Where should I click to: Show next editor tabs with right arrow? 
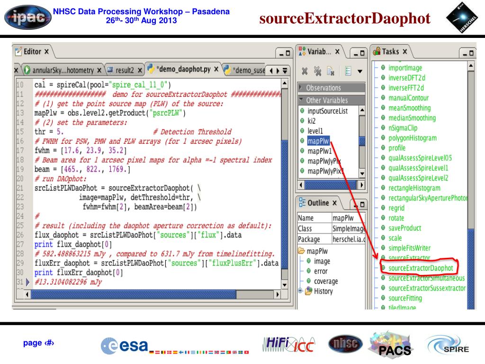coord(278,71)
